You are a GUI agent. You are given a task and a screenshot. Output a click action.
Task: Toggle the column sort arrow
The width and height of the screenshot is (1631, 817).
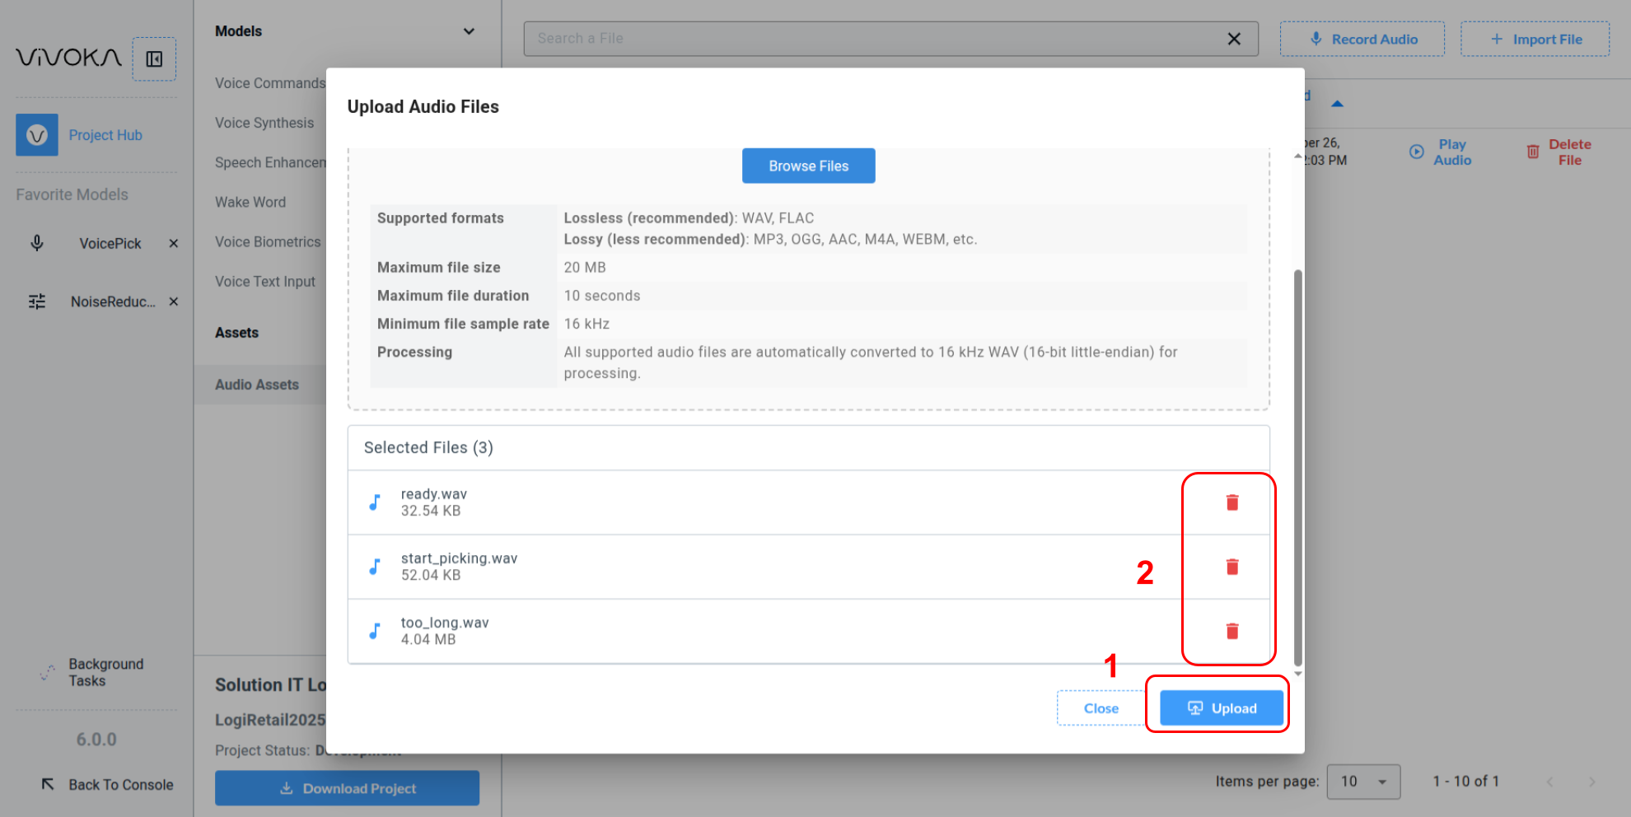(1337, 104)
